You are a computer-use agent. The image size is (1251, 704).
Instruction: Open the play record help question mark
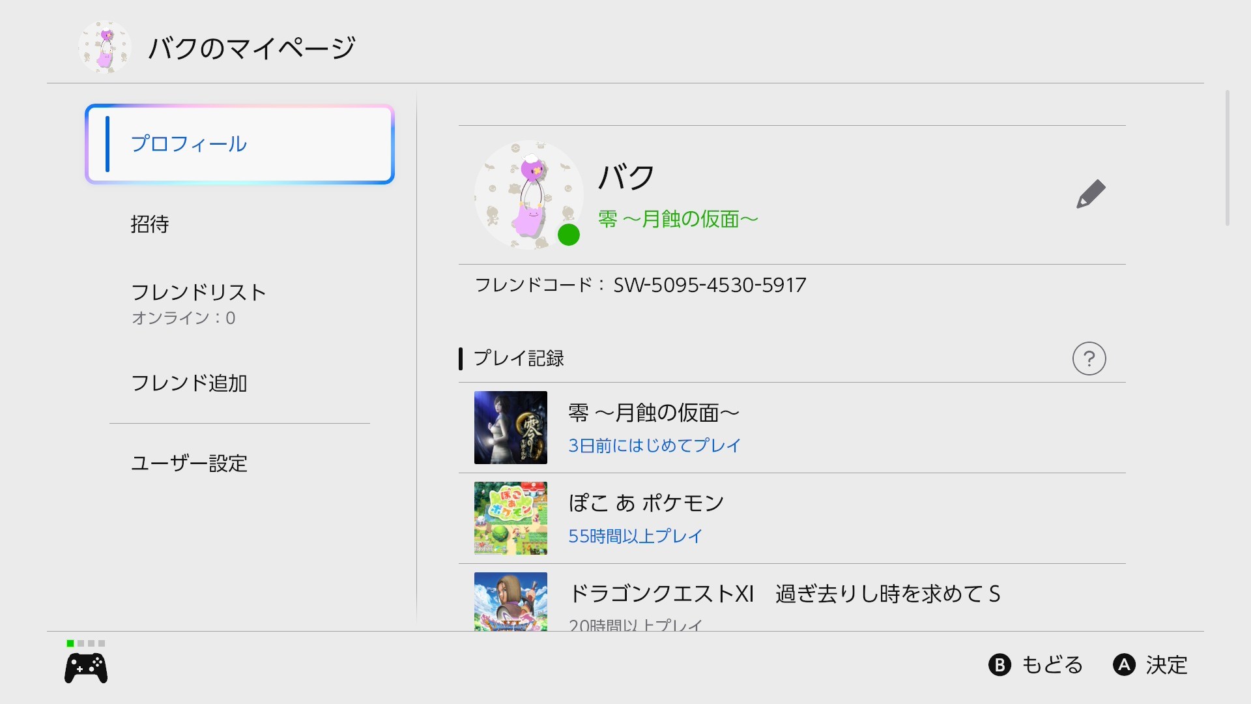coord(1089,359)
